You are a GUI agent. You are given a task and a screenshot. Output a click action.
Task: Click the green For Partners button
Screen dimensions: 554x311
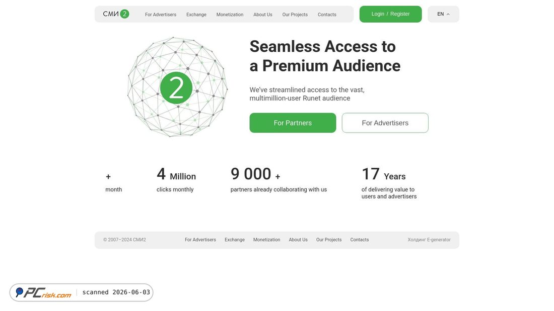point(293,123)
